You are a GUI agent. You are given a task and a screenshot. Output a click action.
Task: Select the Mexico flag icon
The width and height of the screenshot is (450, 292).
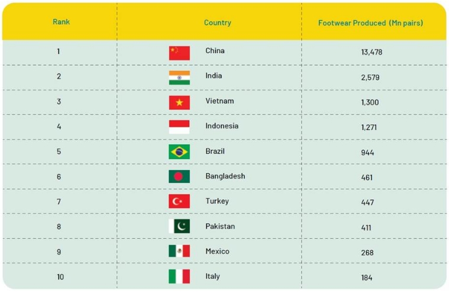pos(179,251)
